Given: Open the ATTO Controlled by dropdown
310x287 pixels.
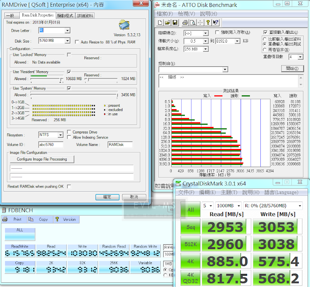Looking at the screenshot, I should click(x=225, y=70).
